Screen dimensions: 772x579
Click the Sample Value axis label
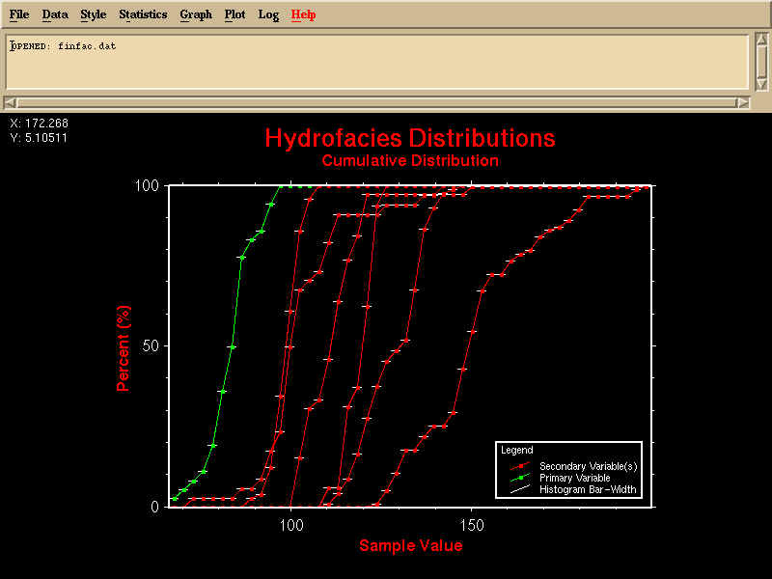[411, 545]
